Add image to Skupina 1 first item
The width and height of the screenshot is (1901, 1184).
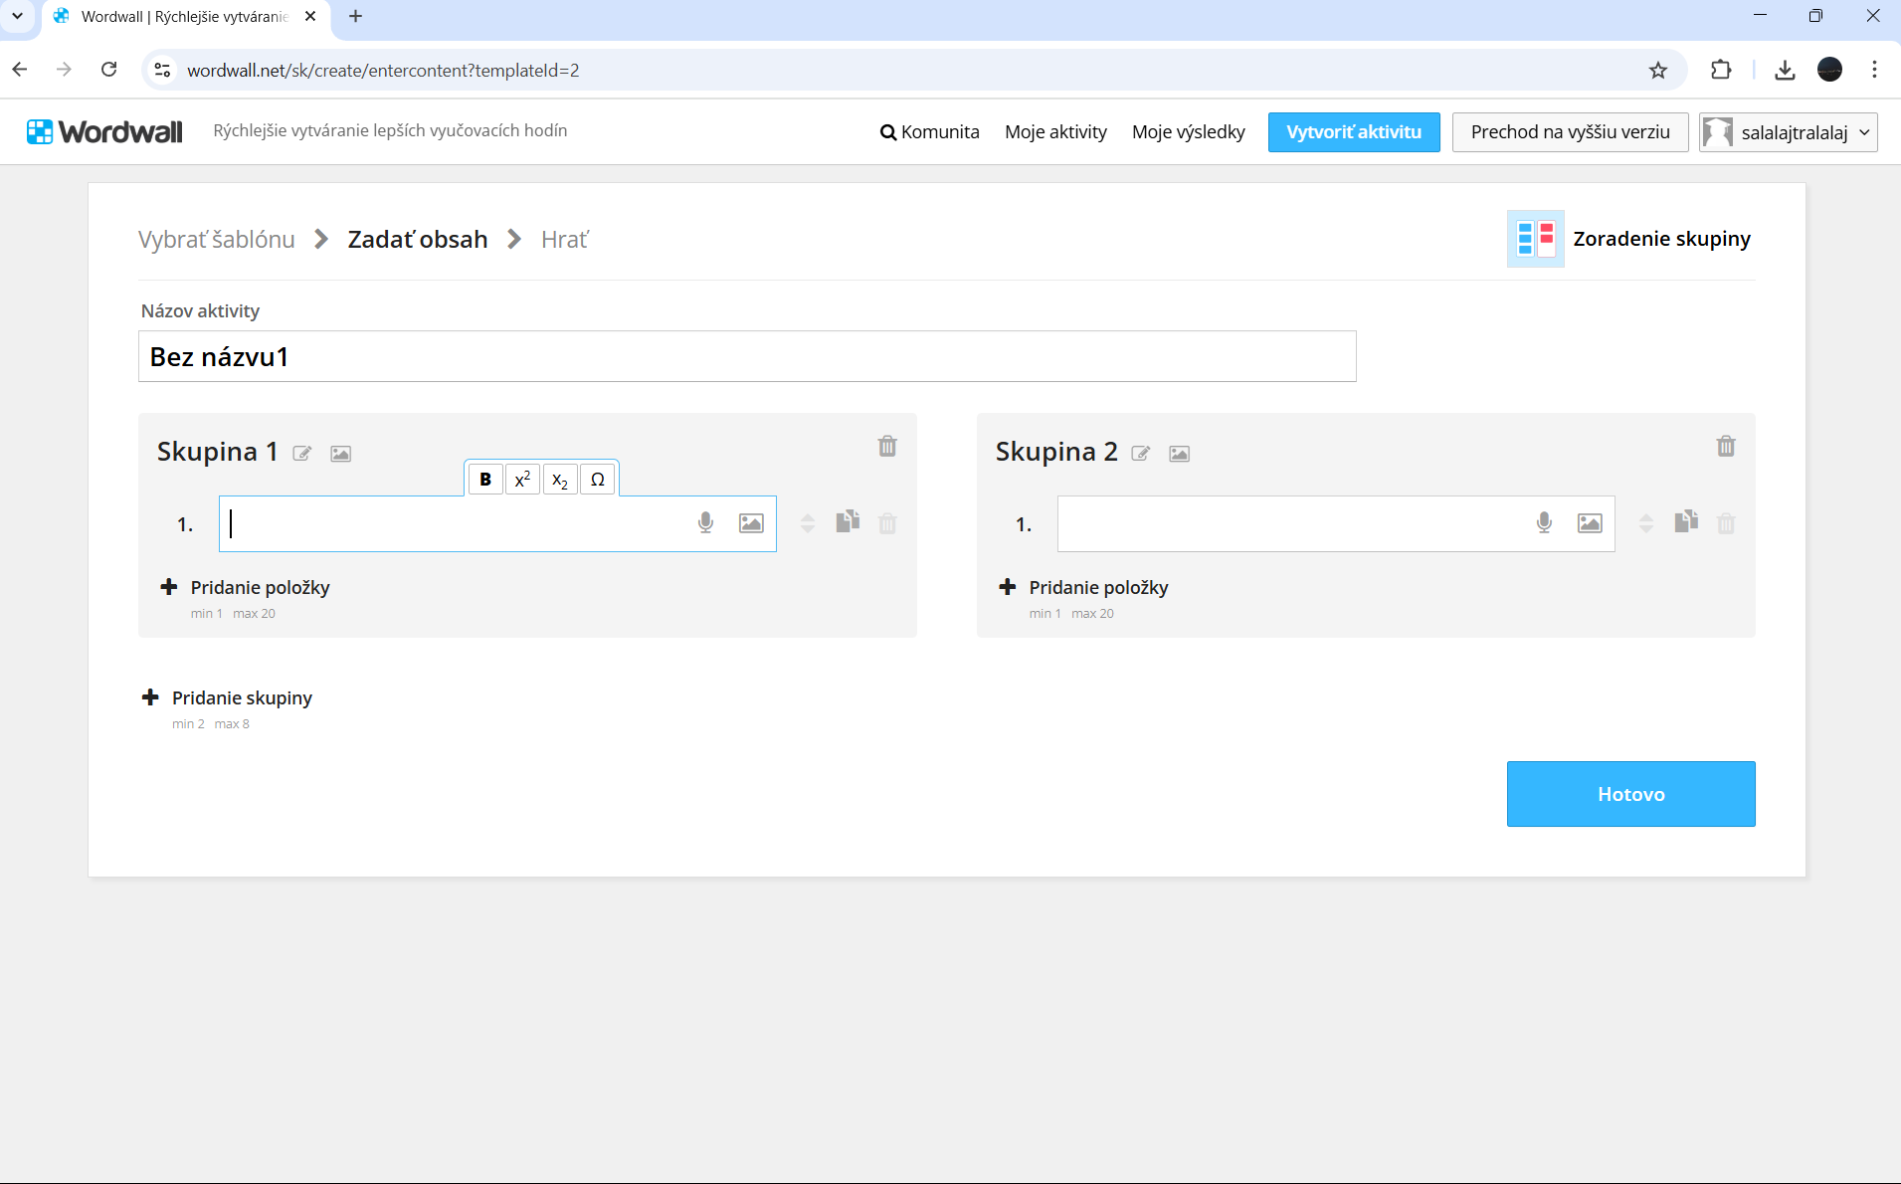click(751, 523)
